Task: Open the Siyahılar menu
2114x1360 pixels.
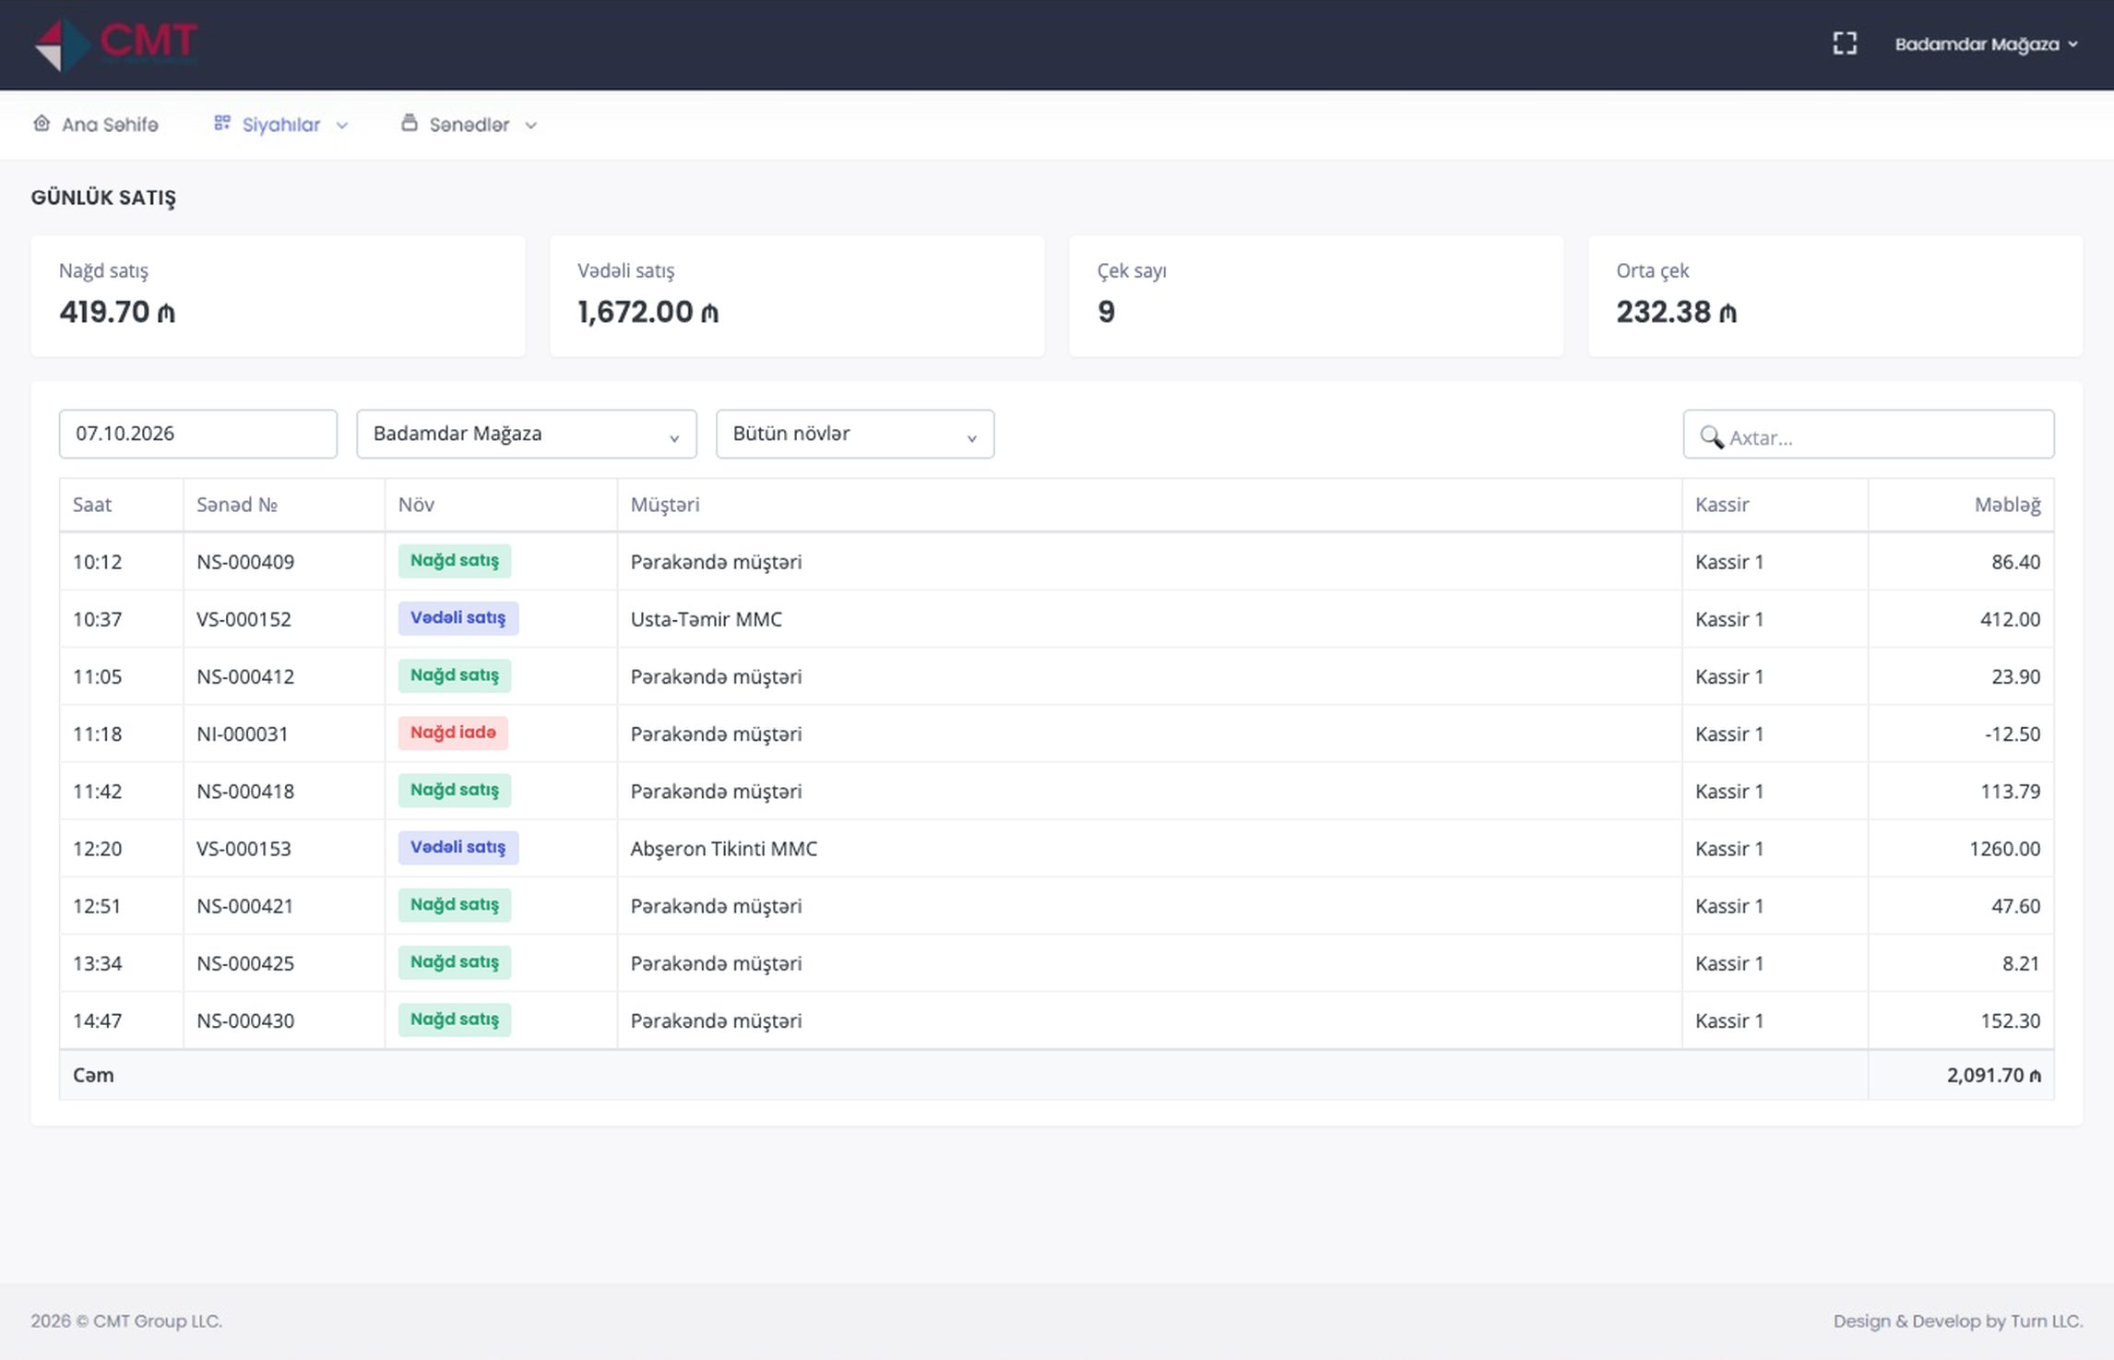Action: click(x=281, y=125)
